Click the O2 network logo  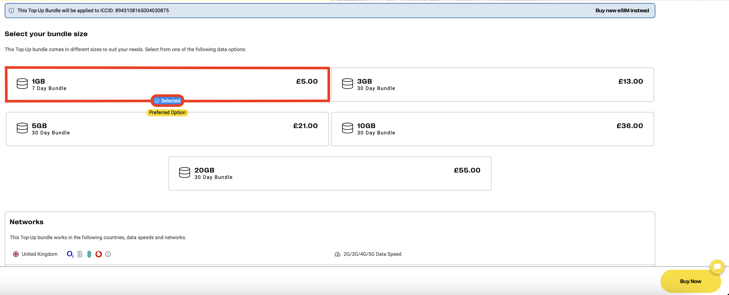[x=70, y=254]
